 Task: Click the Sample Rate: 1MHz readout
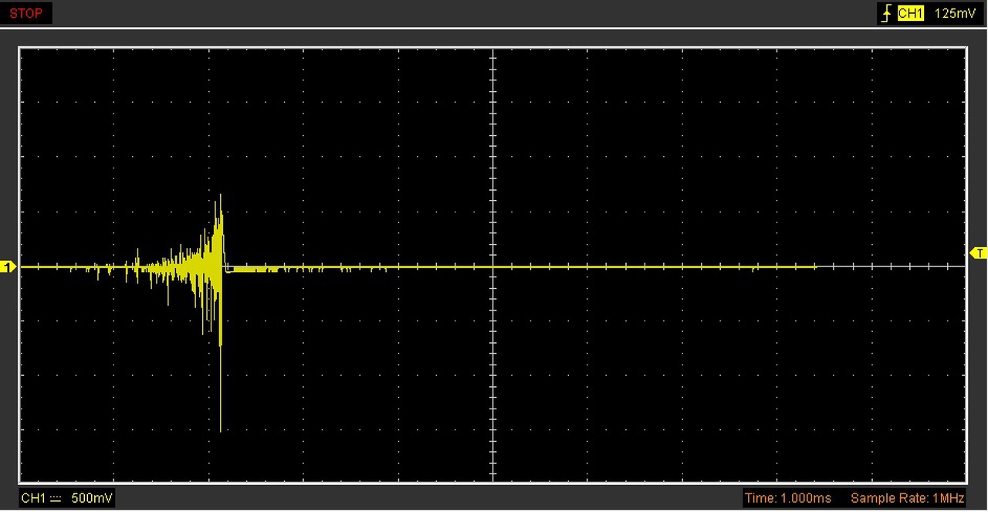tap(907, 498)
